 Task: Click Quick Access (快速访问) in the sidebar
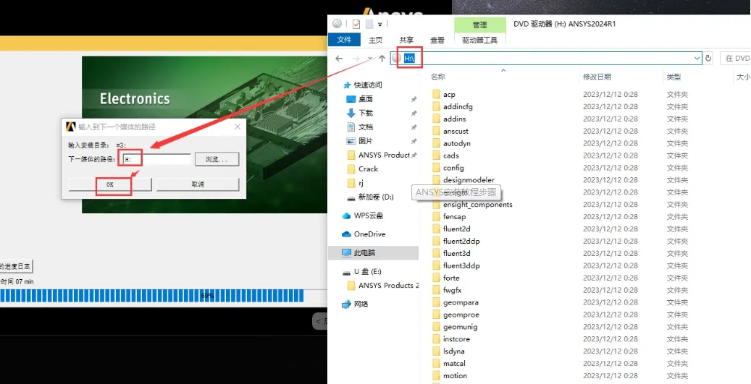pyautogui.click(x=367, y=85)
